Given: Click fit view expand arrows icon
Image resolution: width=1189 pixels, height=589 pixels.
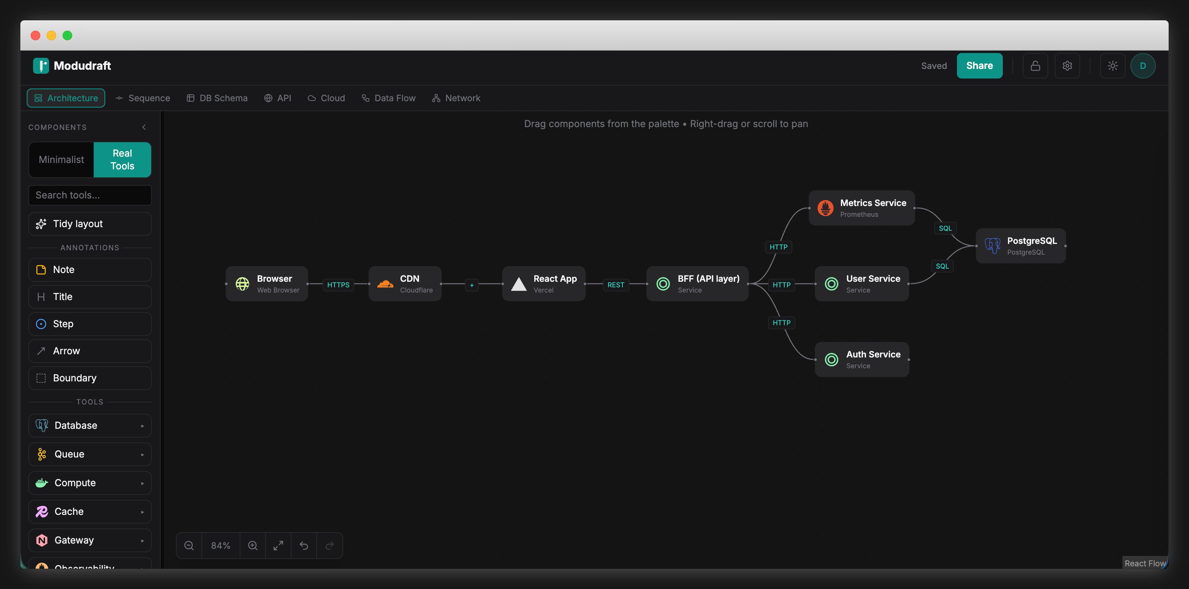Looking at the screenshot, I should (278, 546).
